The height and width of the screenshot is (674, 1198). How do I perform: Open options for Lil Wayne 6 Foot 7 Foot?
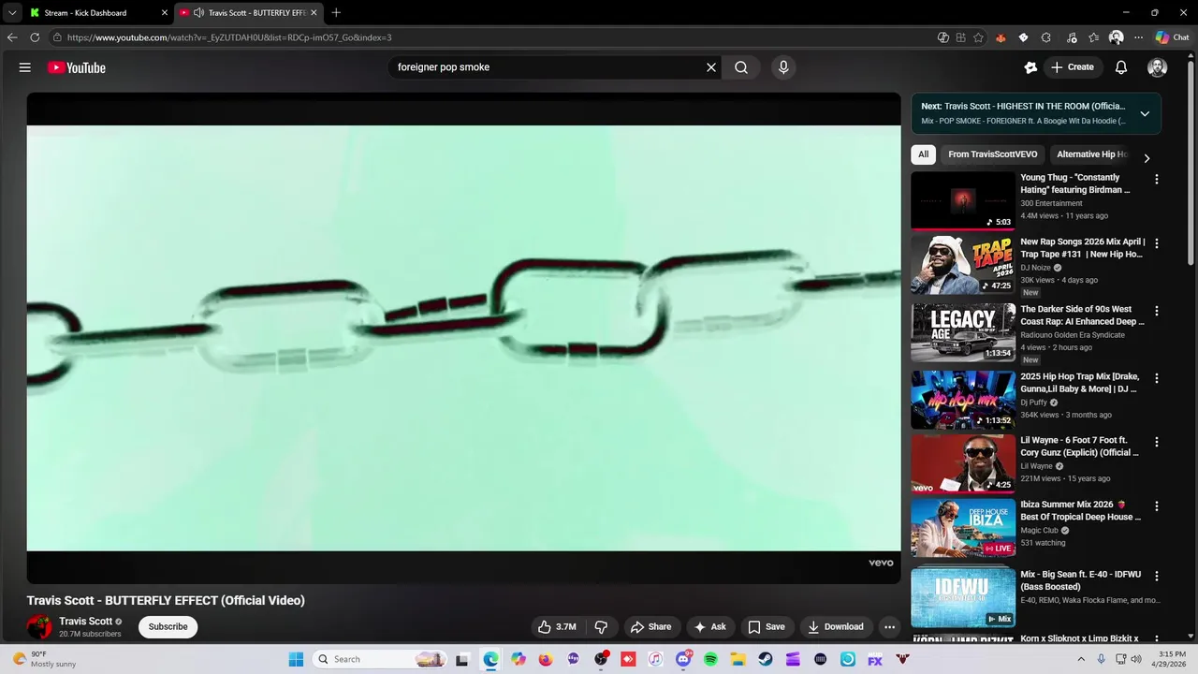1156,442
